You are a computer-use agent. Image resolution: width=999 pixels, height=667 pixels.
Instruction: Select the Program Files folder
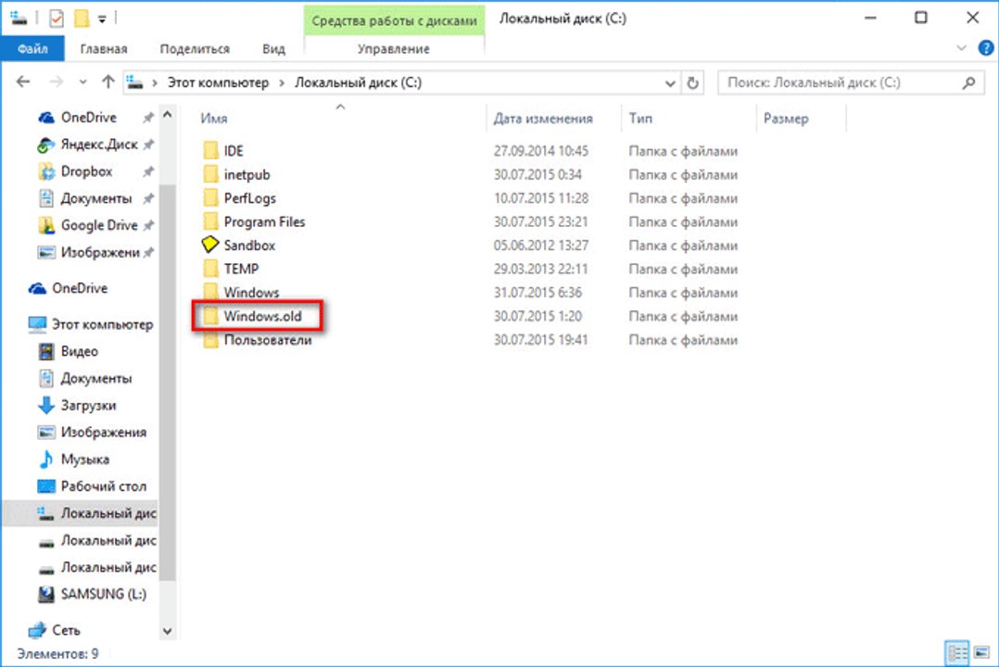click(x=264, y=221)
